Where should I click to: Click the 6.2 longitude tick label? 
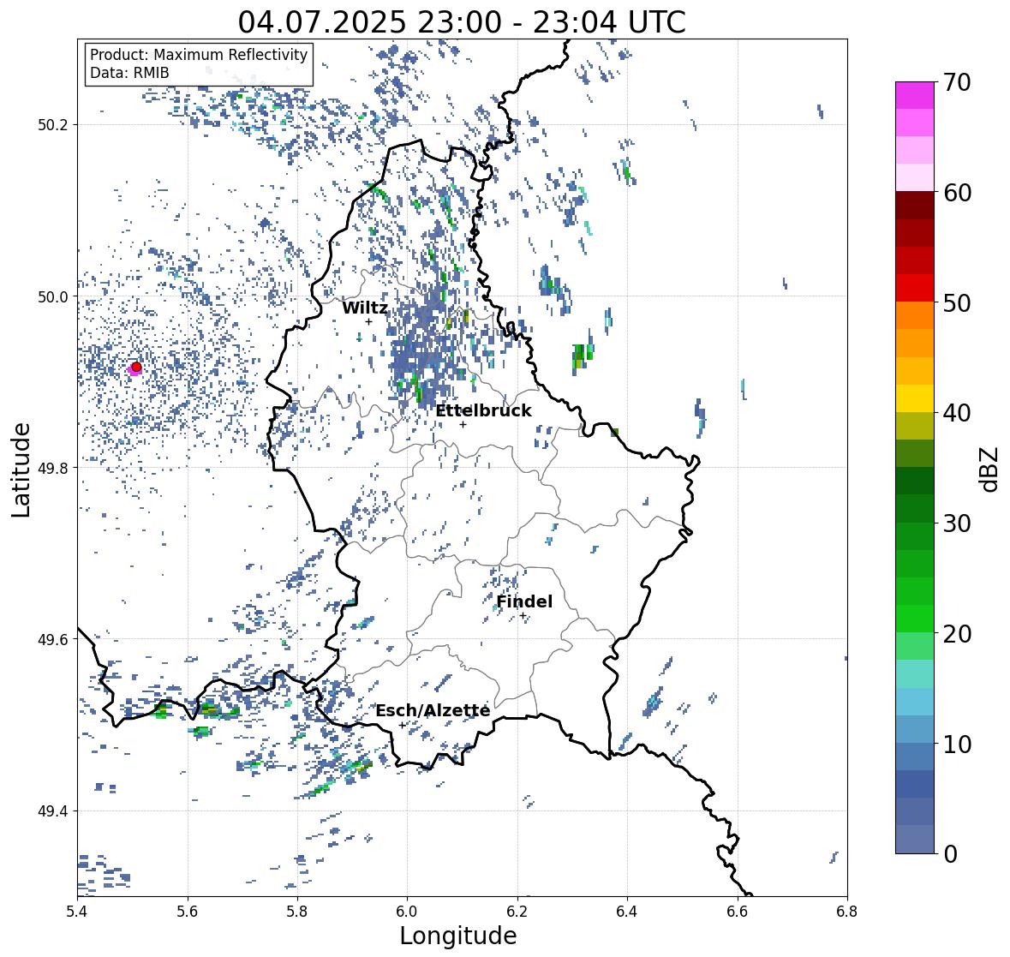tap(517, 912)
